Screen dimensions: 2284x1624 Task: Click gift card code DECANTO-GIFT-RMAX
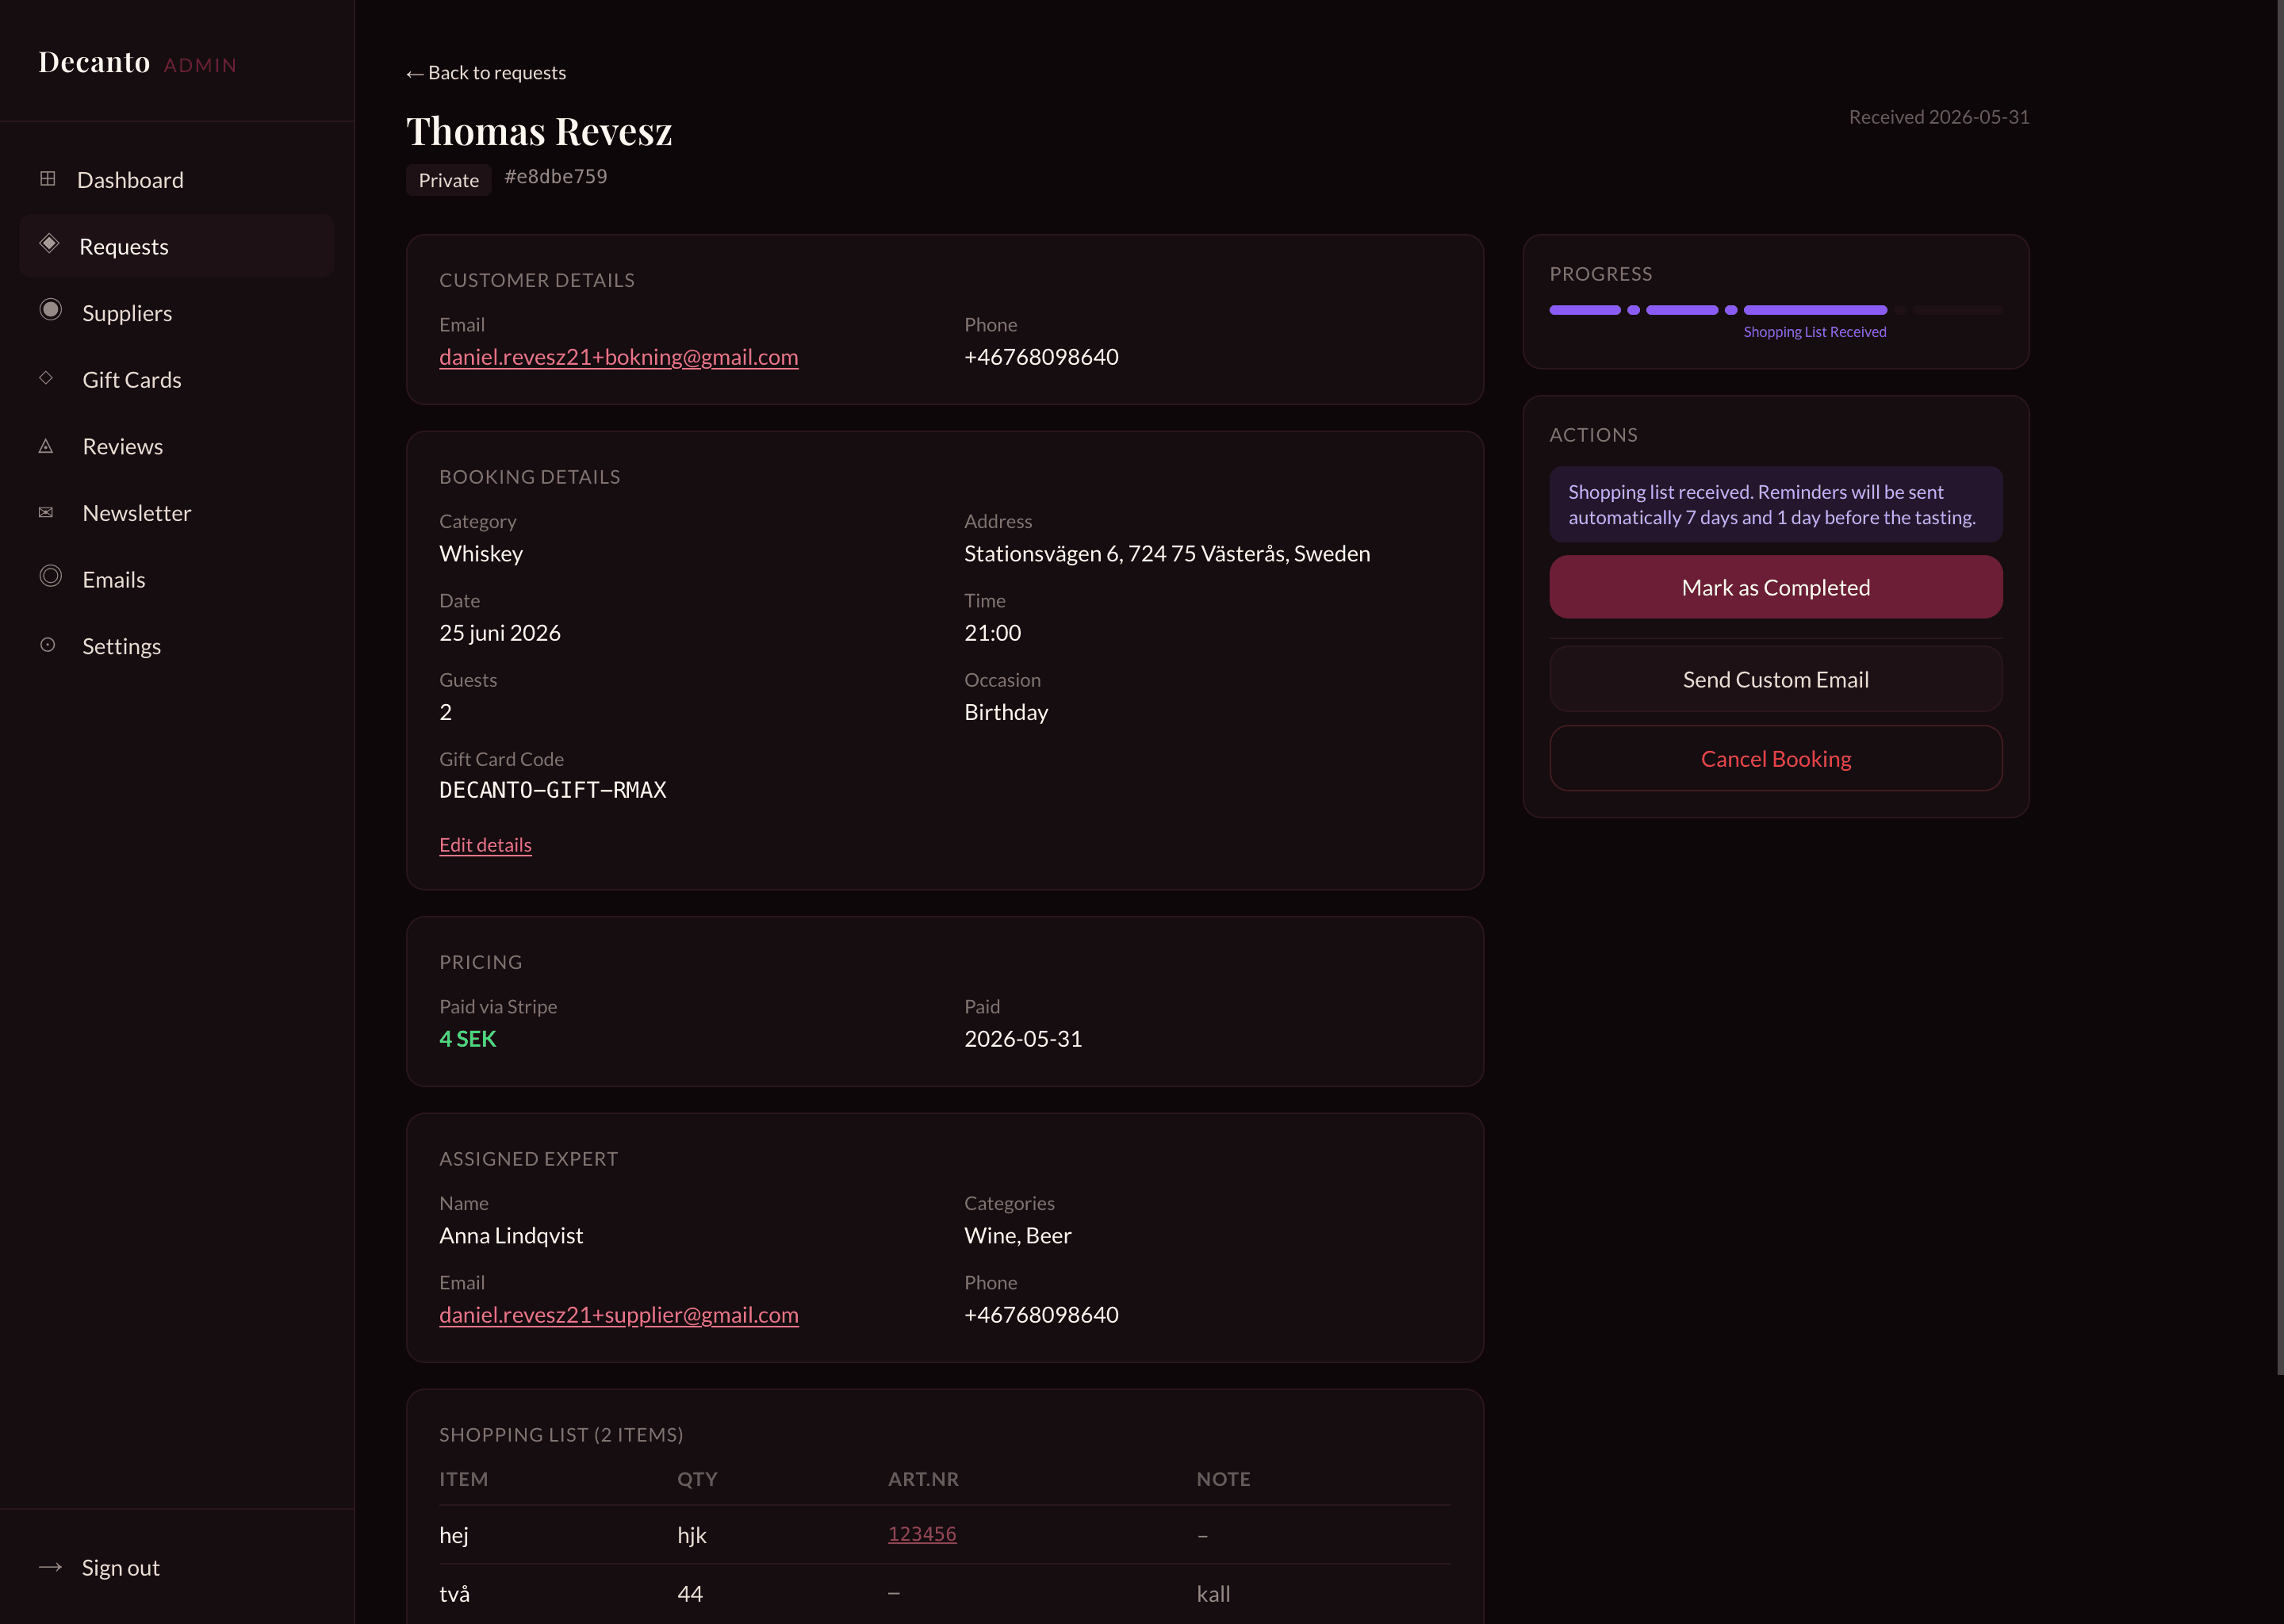pyautogui.click(x=552, y=790)
